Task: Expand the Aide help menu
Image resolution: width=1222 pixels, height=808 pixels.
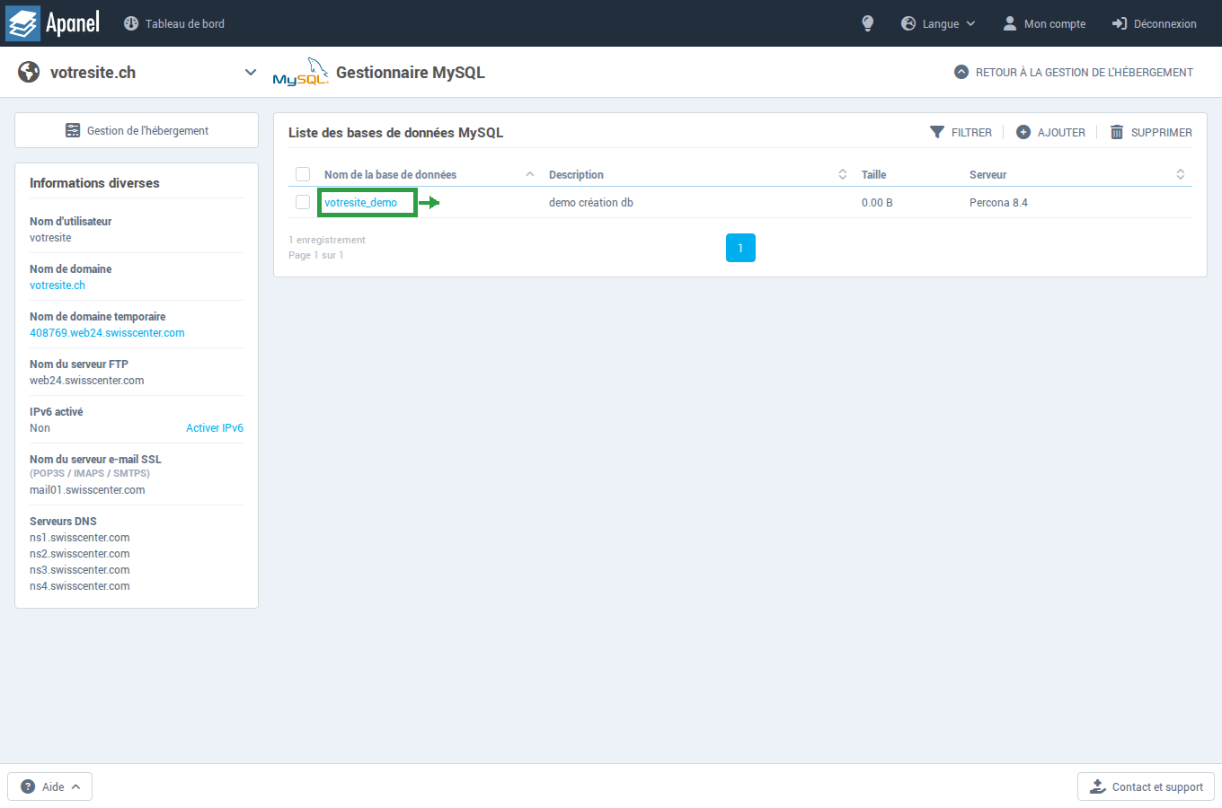Action: coord(50,786)
